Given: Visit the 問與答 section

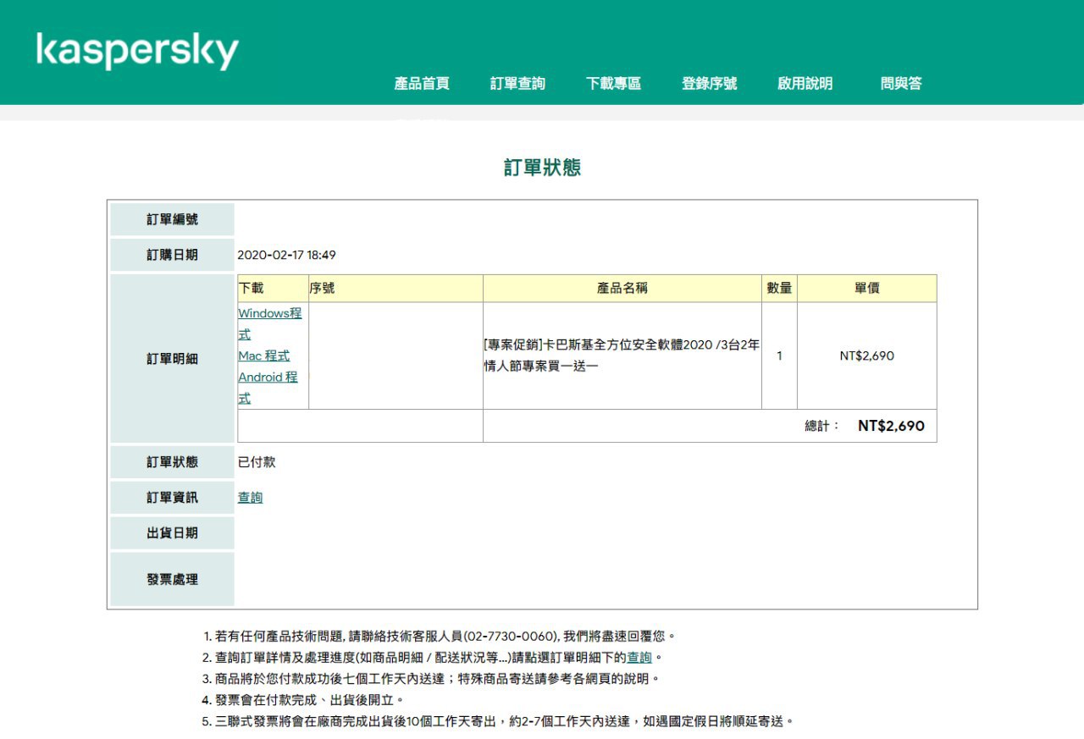Looking at the screenshot, I should [x=901, y=84].
